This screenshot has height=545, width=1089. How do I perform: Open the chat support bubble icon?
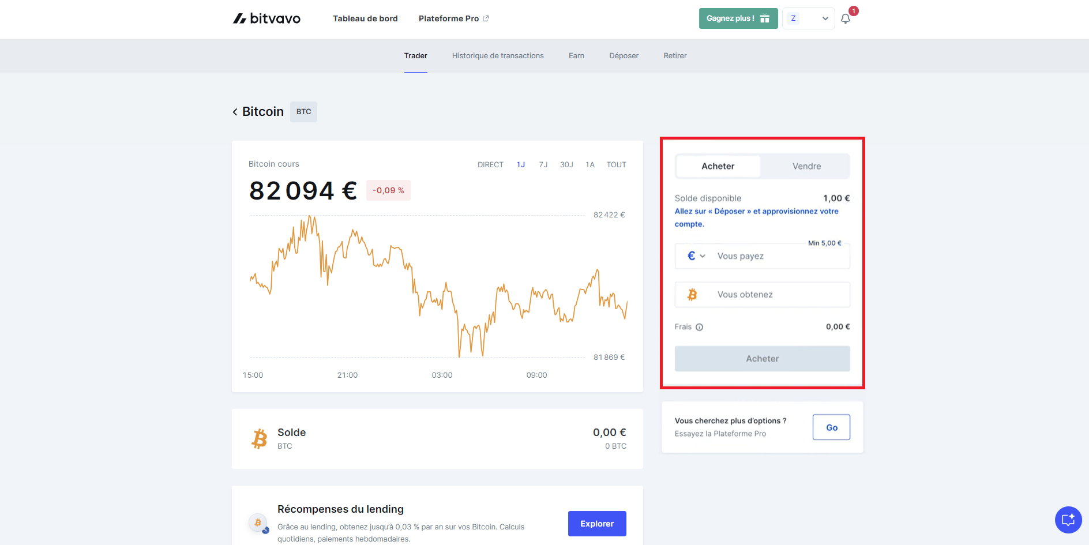coord(1068,520)
